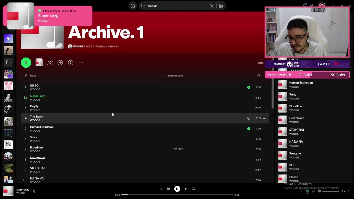This screenshot has height=199, width=354.
Task: Open the Browse icon beside search
Action: pos(221,6)
